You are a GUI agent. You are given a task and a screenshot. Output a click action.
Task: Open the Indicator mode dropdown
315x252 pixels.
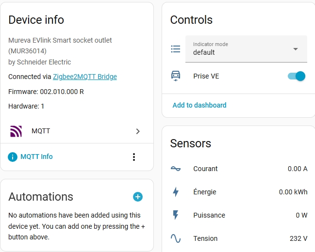(246, 49)
